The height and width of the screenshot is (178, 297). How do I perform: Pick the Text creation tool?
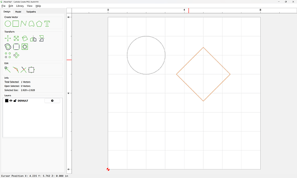click(47, 24)
